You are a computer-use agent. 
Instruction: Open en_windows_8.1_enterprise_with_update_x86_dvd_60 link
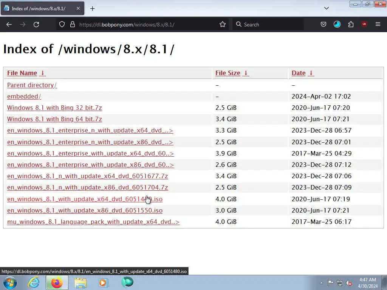[x=91, y=165]
